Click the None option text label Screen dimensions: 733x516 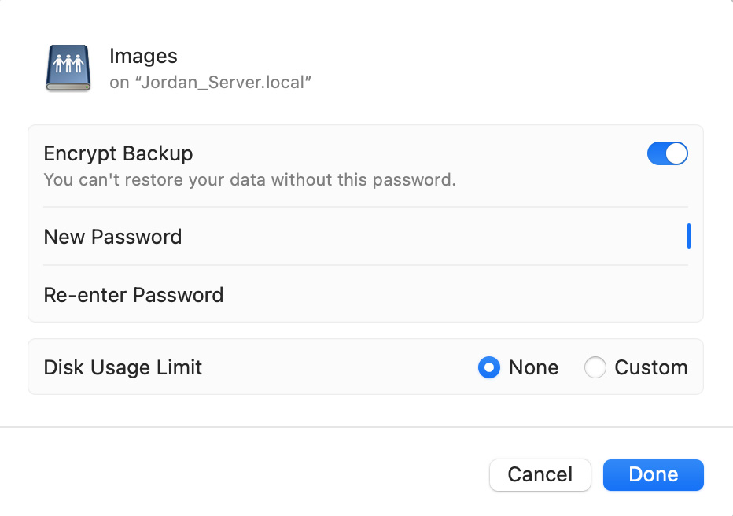pos(533,367)
